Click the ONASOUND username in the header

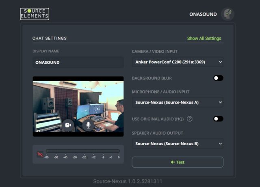[203, 14]
